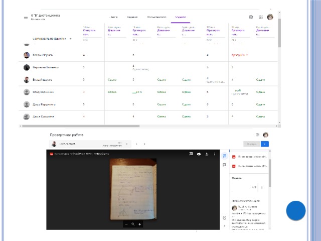
Task: Click the history icon in the grading sidebar
Action: [224, 218]
